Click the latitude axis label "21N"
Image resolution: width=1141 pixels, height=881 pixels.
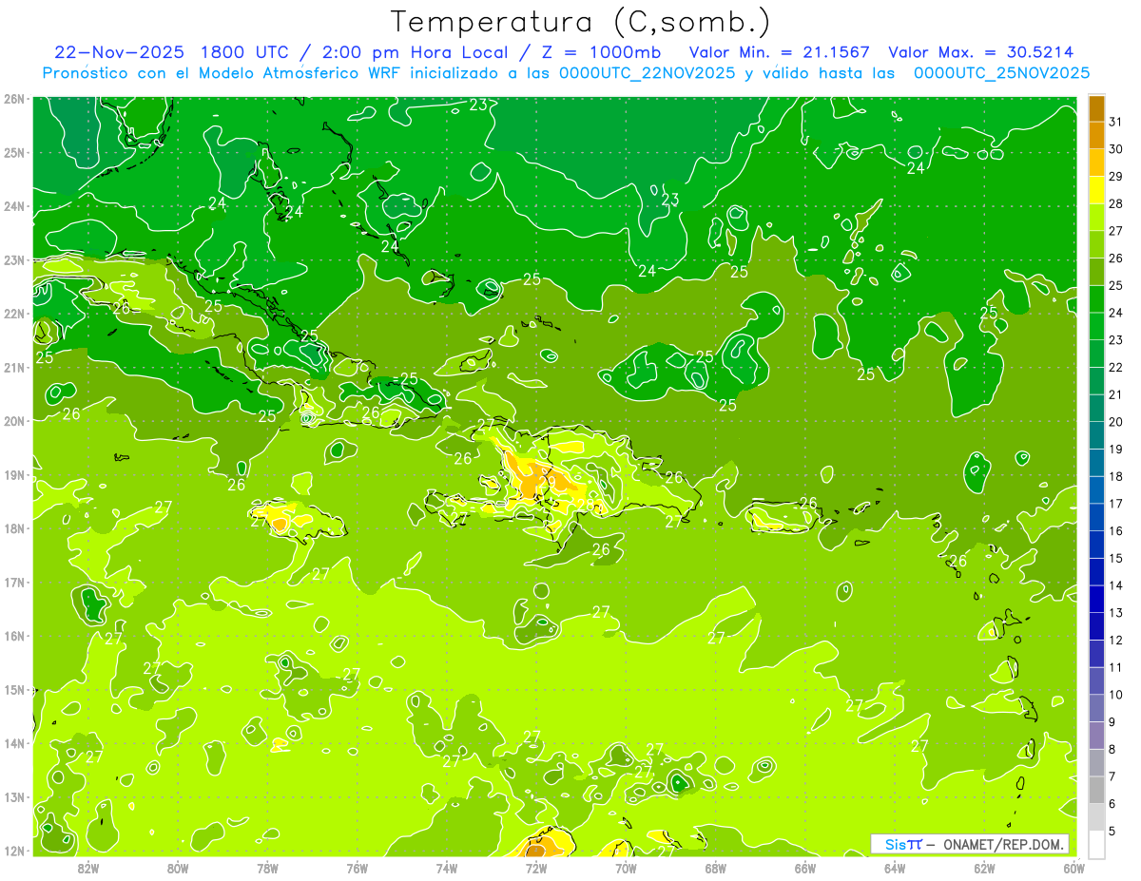click(14, 367)
